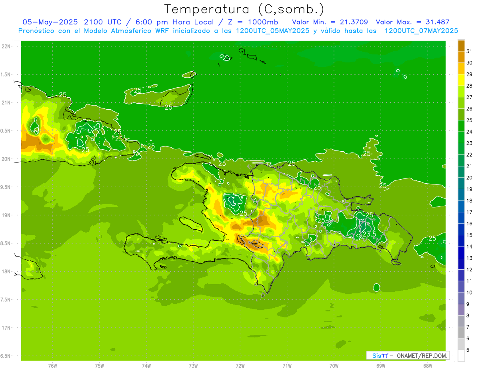Screen dimensions: 480x371
Task: Click "Valor Max. = 31.487" text
Action: pos(412,22)
